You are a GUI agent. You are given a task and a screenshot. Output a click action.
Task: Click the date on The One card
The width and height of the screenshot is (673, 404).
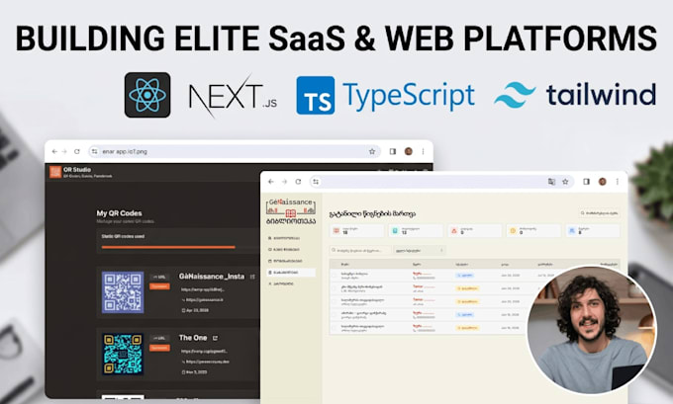(194, 371)
